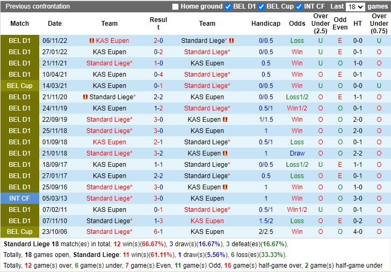The width and height of the screenshot is (391, 272).
Task: Click the Result column header
Action: pyautogui.click(x=158, y=24)
